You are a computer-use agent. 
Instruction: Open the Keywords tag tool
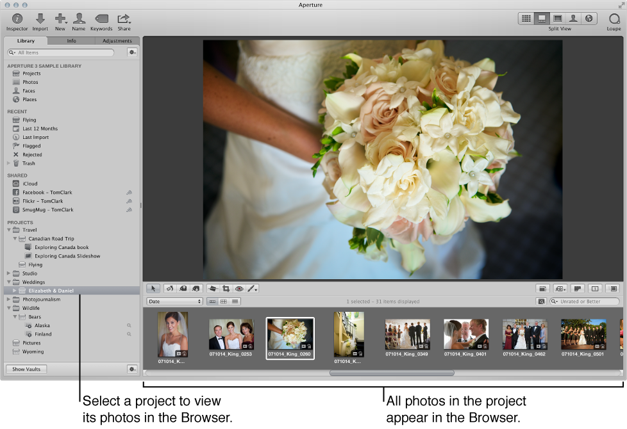(x=101, y=19)
